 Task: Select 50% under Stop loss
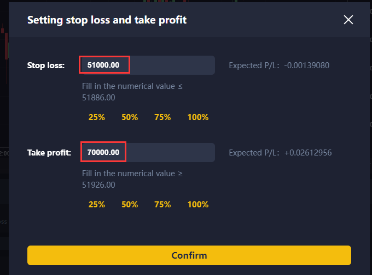click(130, 117)
